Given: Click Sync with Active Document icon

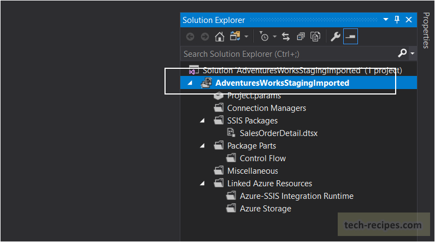Looking at the screenshot, I should [x=286, y=37].
